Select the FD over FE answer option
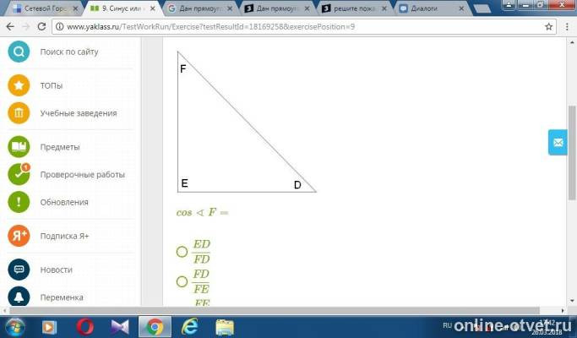The width and height of the screenshot is (577, 338). [182, 281]
